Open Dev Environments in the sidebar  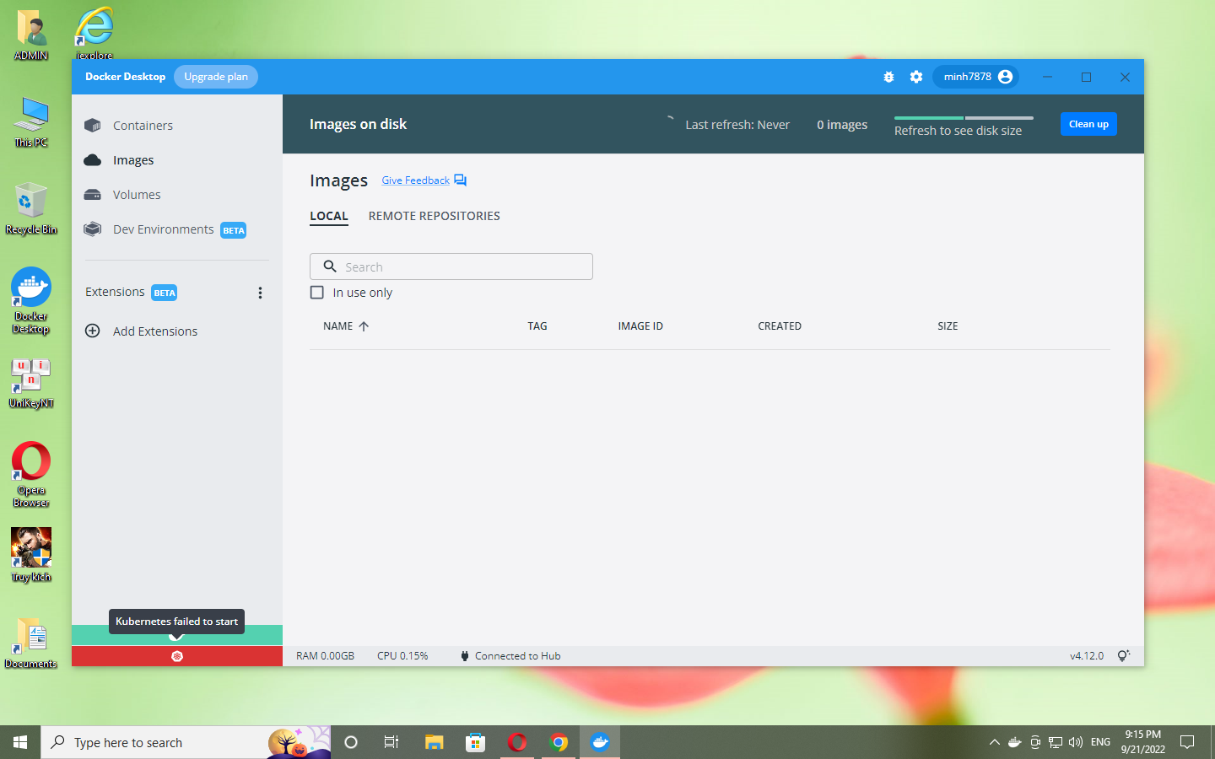(164, 229)
